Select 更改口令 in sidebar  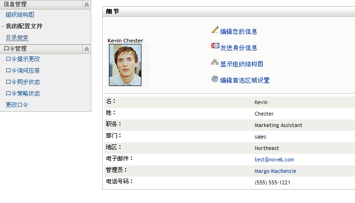coord(17,105)
